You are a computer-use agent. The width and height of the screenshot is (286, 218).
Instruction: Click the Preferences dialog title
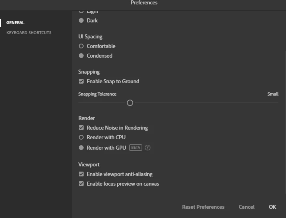[144, 3]
